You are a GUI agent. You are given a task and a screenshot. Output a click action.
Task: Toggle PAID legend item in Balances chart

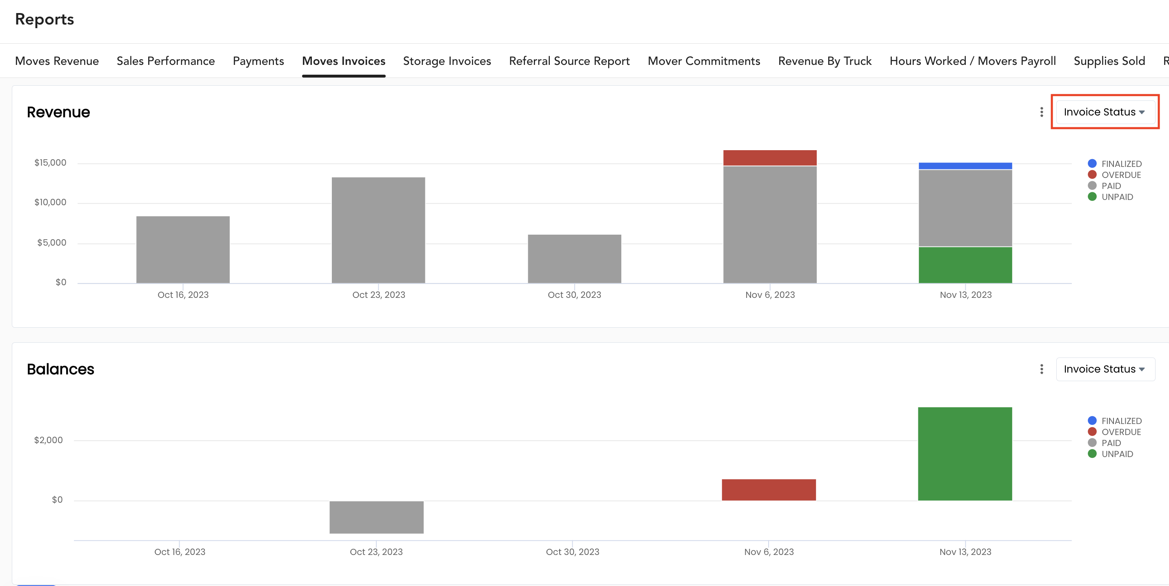(x=1104, y=443)
